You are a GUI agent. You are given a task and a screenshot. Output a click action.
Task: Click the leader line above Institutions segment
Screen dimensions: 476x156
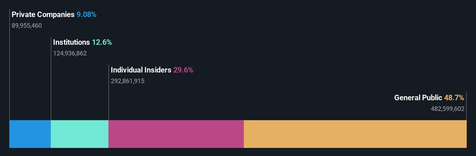click(x=51, y=79)
